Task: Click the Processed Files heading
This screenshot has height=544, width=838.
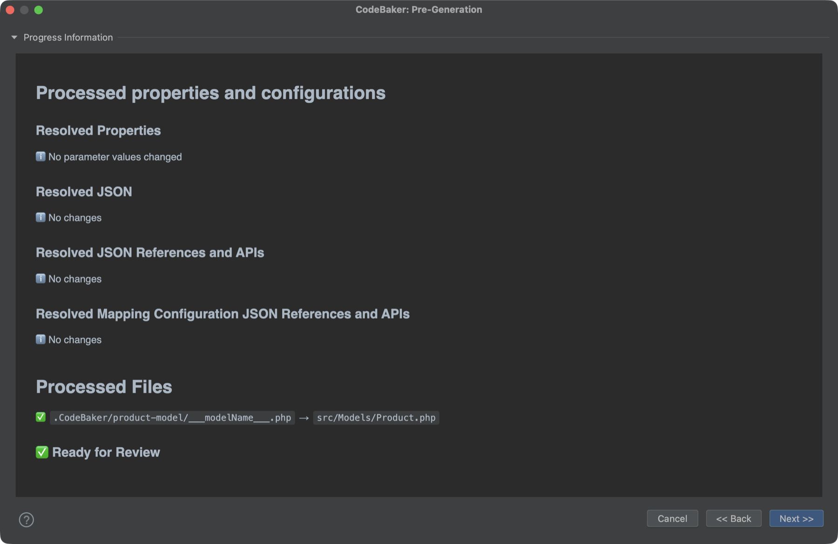Action: click(104, 387)
